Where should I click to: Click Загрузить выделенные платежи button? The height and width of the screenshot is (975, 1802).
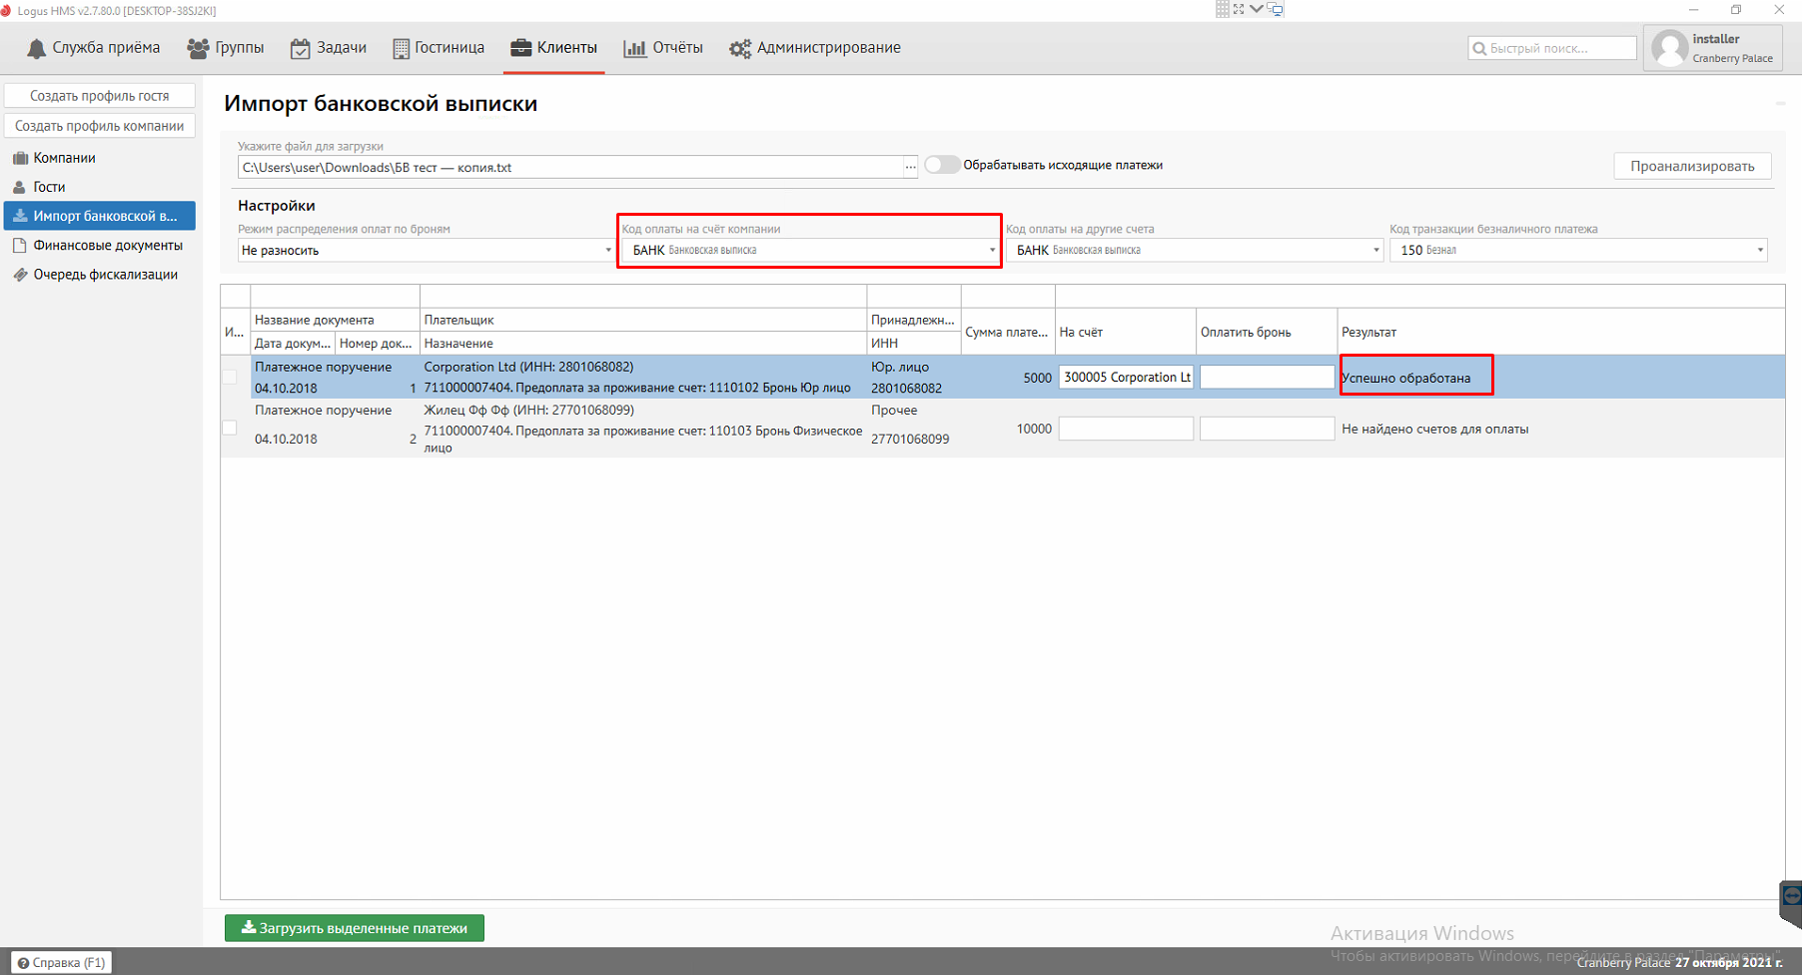click(355, 928)
